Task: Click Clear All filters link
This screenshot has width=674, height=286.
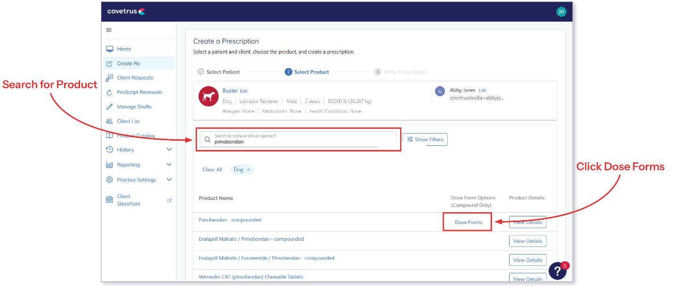Action: point(212,170)
